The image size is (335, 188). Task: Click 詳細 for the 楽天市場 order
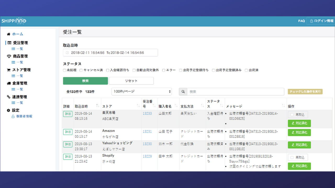68,114
